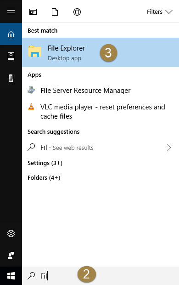Open the settings gear icon
Image resolution: width=179 pixels, height=285 pixels.
click(x=11, y=234)
